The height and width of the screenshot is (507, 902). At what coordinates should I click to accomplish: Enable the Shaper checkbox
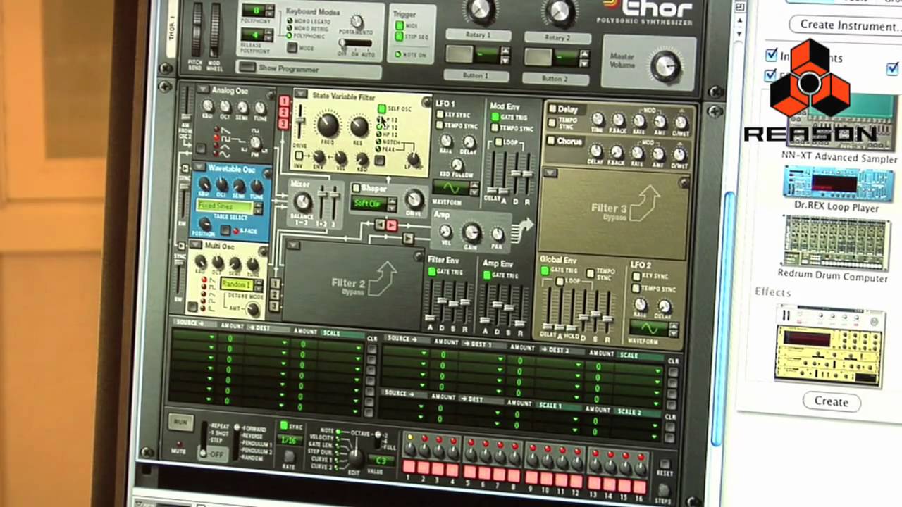coord(356,188)
